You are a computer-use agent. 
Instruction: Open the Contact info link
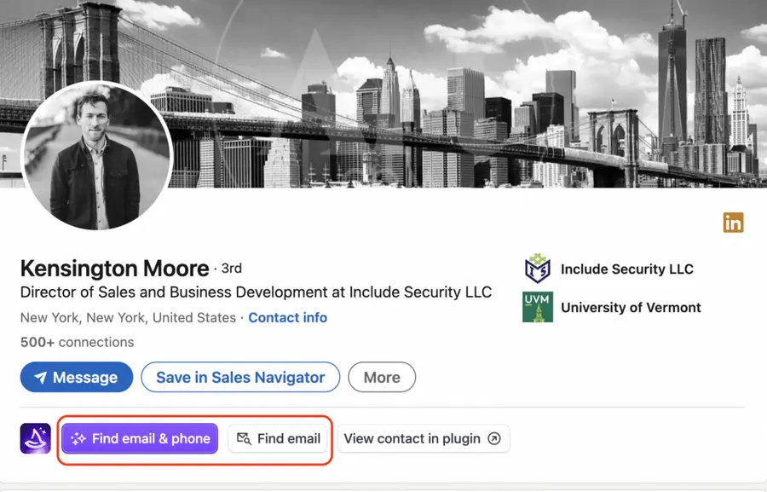[288, 317]
